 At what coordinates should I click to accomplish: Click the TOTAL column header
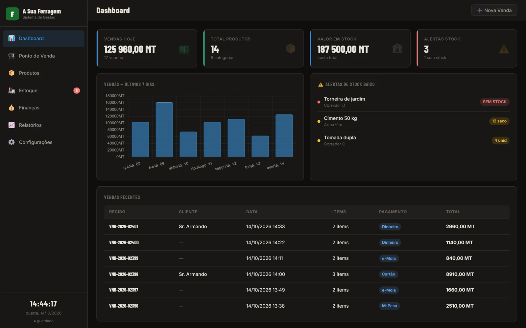click(x=453, y=212)
